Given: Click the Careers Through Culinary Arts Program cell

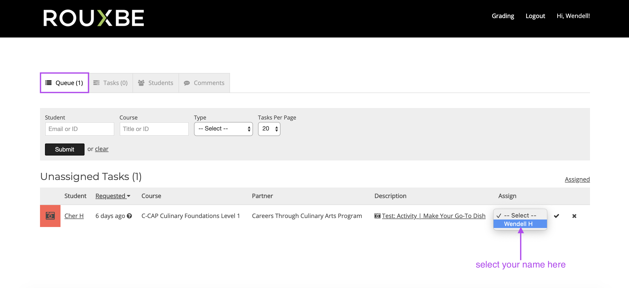Looking at the screenshot, I should pyautogui.click(x=307, y=216).
